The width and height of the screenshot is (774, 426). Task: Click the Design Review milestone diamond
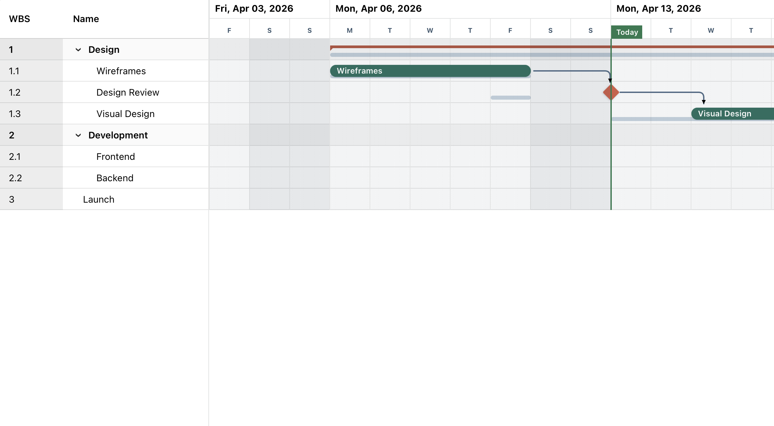[611, 92]
